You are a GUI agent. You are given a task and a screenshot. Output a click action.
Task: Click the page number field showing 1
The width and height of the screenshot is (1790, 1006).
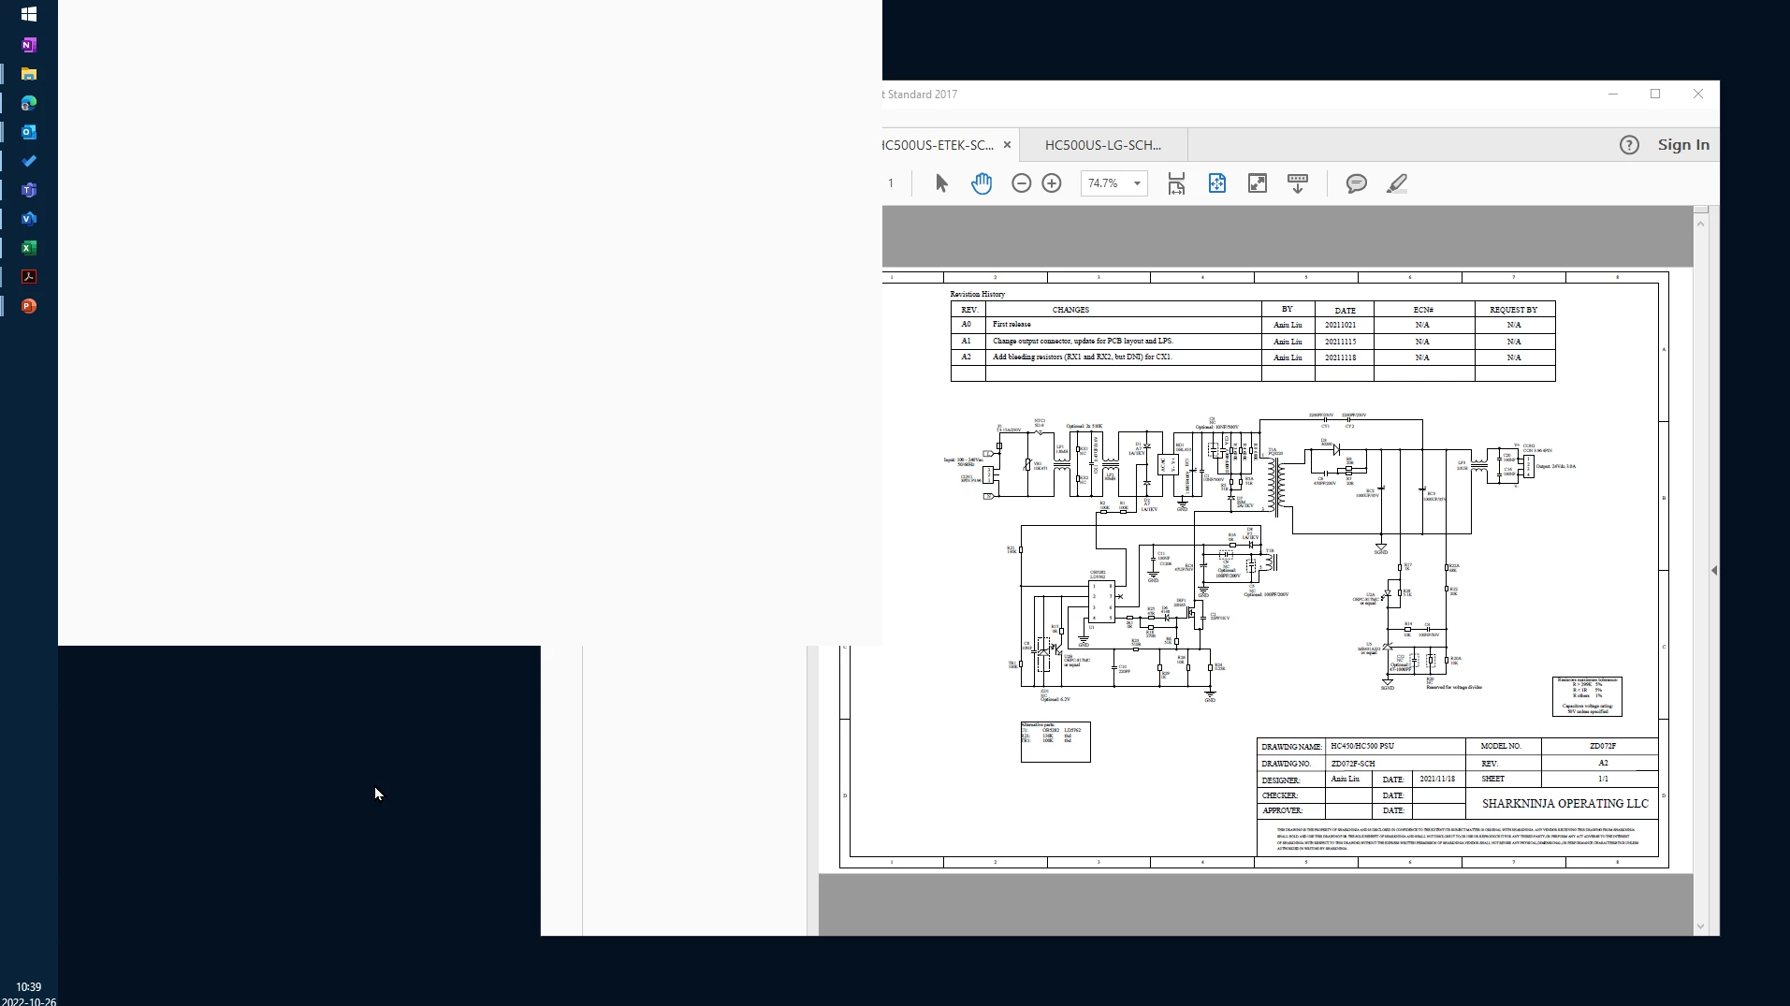(891, 183)
